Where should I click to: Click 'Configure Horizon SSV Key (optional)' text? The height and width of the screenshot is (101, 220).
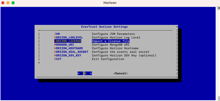coord(124,55)
